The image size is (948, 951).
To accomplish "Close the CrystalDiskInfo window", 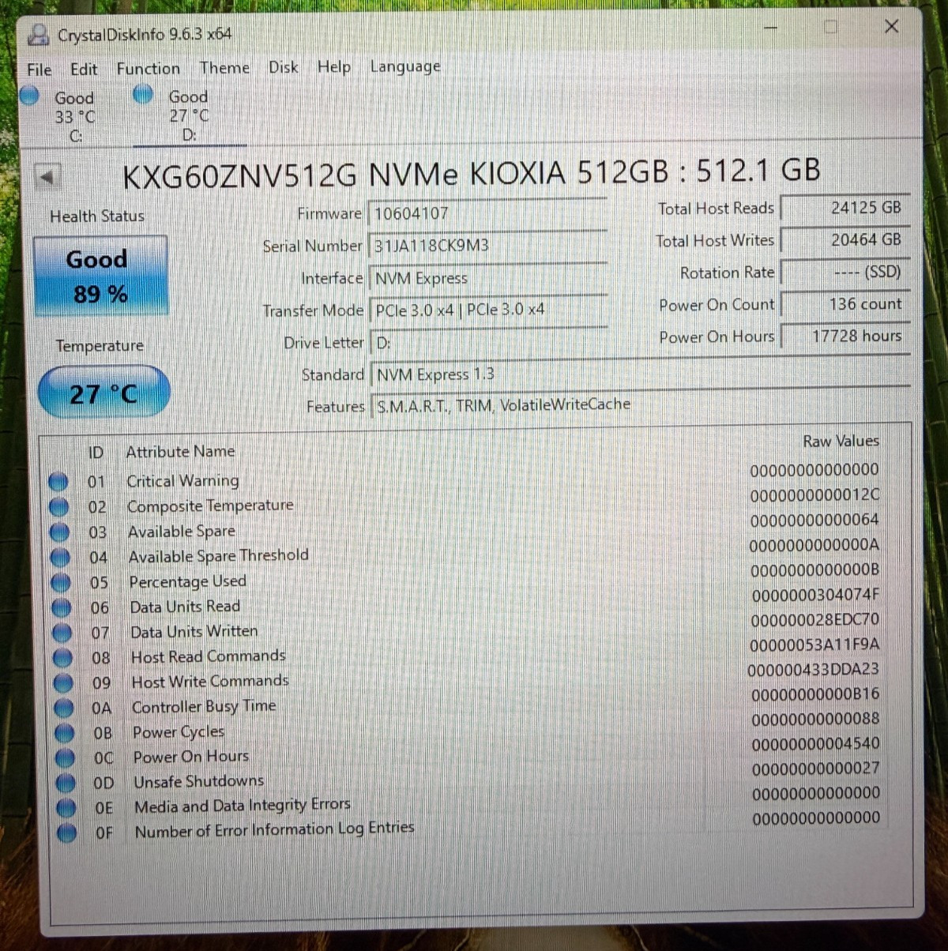I will [x=891, y=26].
